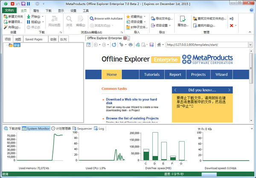The width and height of the screenshot is (256, 178).
Task: Switch to the 设置 ribbon tab
Action: [73, 11]
